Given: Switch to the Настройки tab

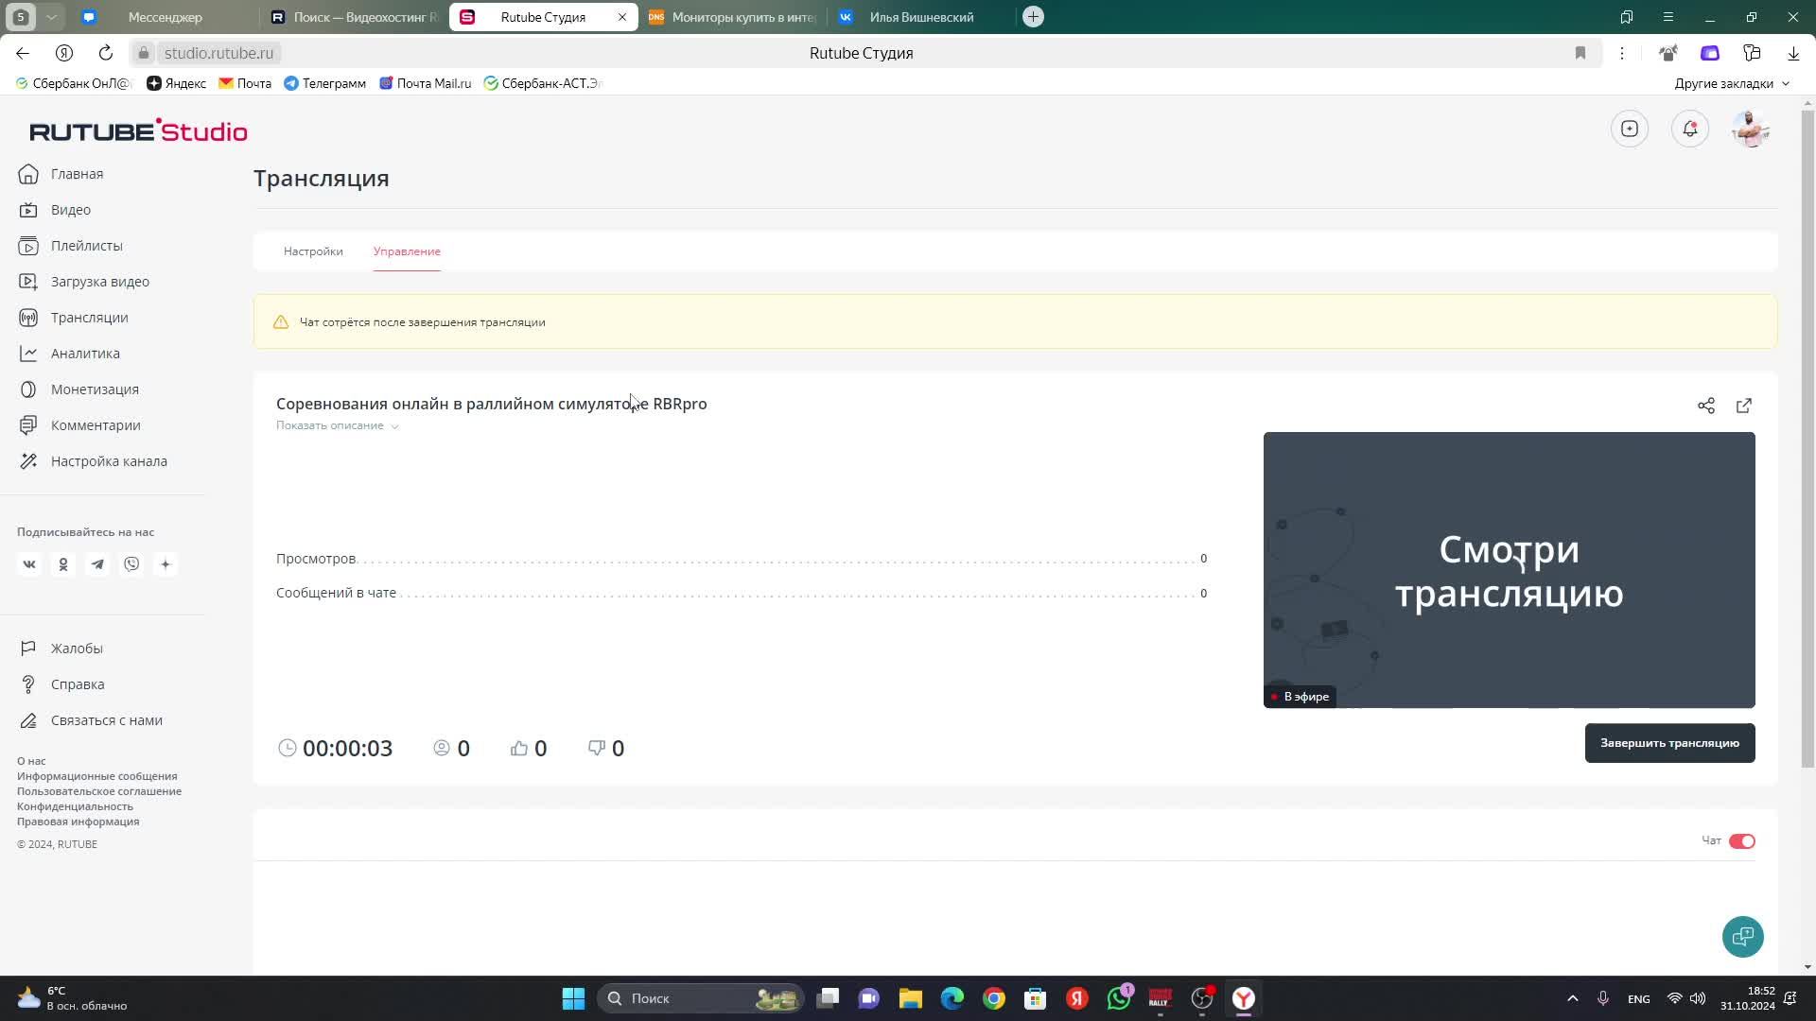Looking at the screenshot, I should pyautogui.click(x=313, y=251).
